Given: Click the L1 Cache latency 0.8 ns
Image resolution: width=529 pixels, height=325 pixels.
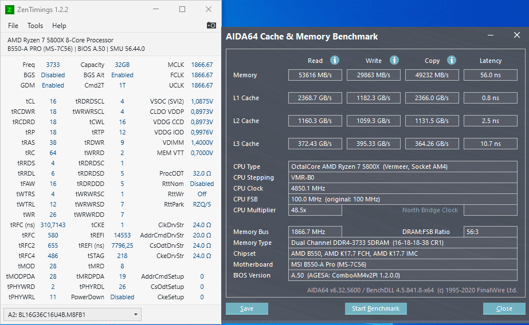Looking at the screenshot, I should 491,98.
